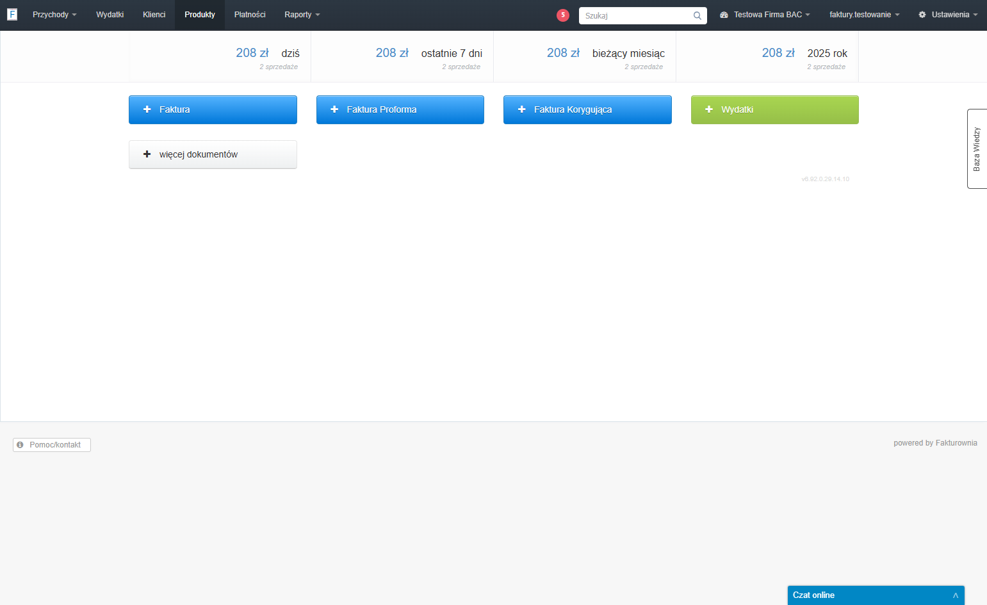Click '2 sprzedaże' under dziś
The image size is (987, 605).
pyautogui.click(x=279, y=67)
